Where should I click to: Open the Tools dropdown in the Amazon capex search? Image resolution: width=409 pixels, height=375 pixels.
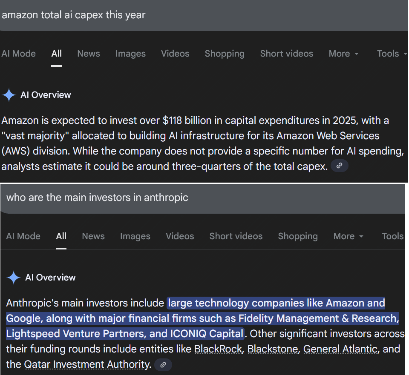(x=392, y=54)
